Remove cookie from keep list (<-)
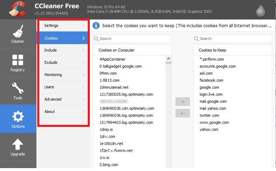This screenshot has height=171, width=276. click(182, 113)
